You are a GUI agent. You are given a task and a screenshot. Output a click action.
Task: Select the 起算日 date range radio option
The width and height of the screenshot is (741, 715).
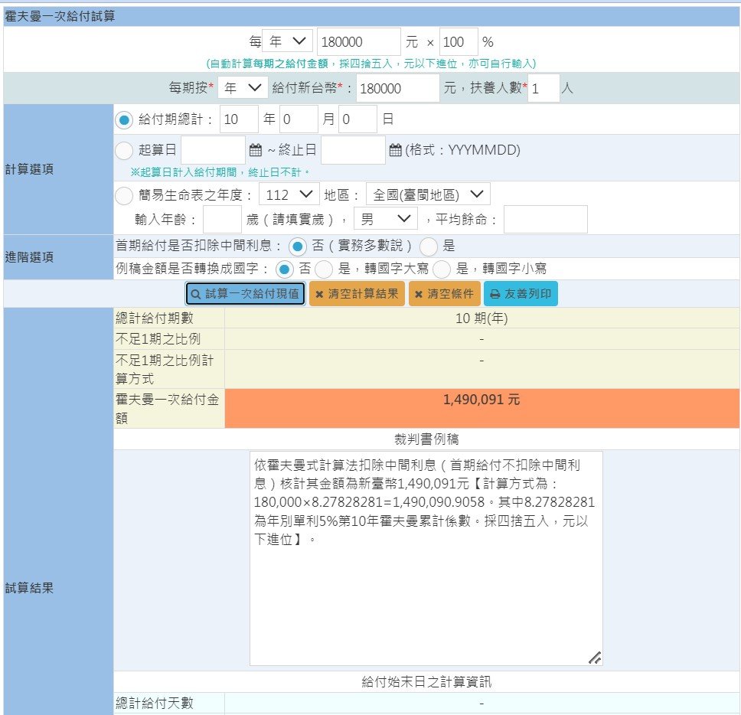(x=123, y=150)
